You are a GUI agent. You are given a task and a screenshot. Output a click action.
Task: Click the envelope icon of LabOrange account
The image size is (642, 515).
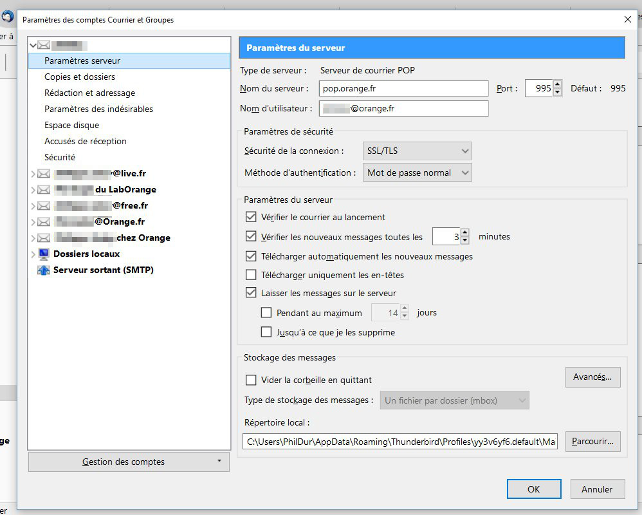(44, 190)
